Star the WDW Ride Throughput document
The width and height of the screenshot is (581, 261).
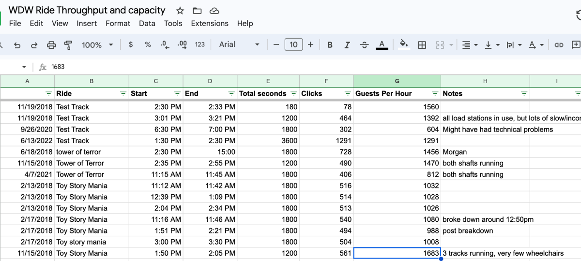click(180, 11)
